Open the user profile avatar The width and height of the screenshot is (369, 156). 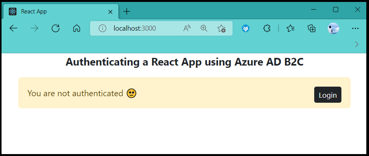[333, 28]
